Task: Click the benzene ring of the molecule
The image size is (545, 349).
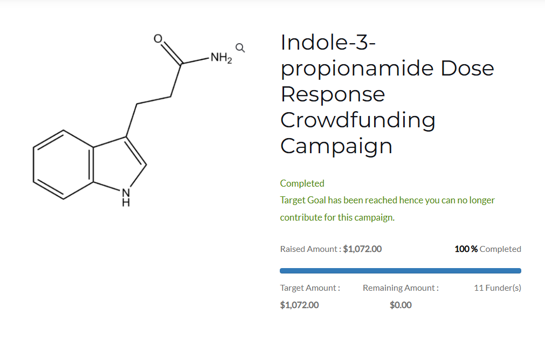Action: click(63, 165)
